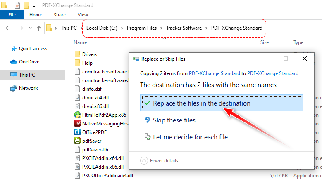Expand chevron after Program Files
The width and height of the screenshot is (322, 181).
click(161, 28)
